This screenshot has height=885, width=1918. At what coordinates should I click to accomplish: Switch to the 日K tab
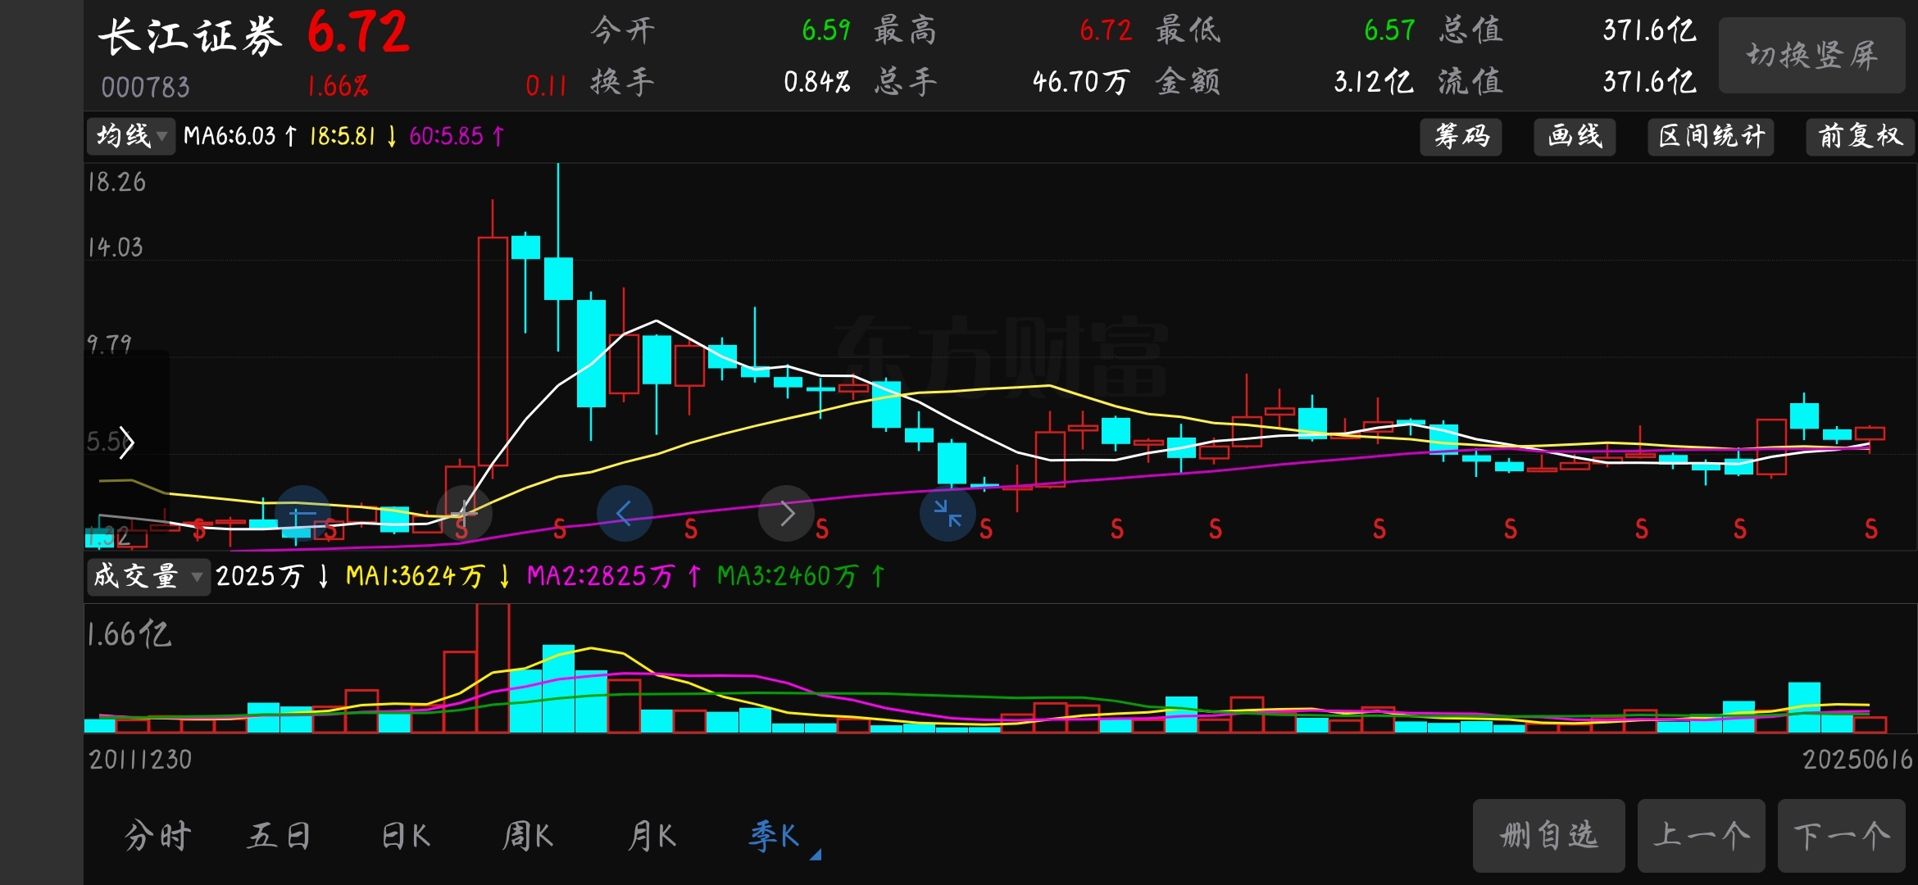pyautogui.click(x=406, y=836)
